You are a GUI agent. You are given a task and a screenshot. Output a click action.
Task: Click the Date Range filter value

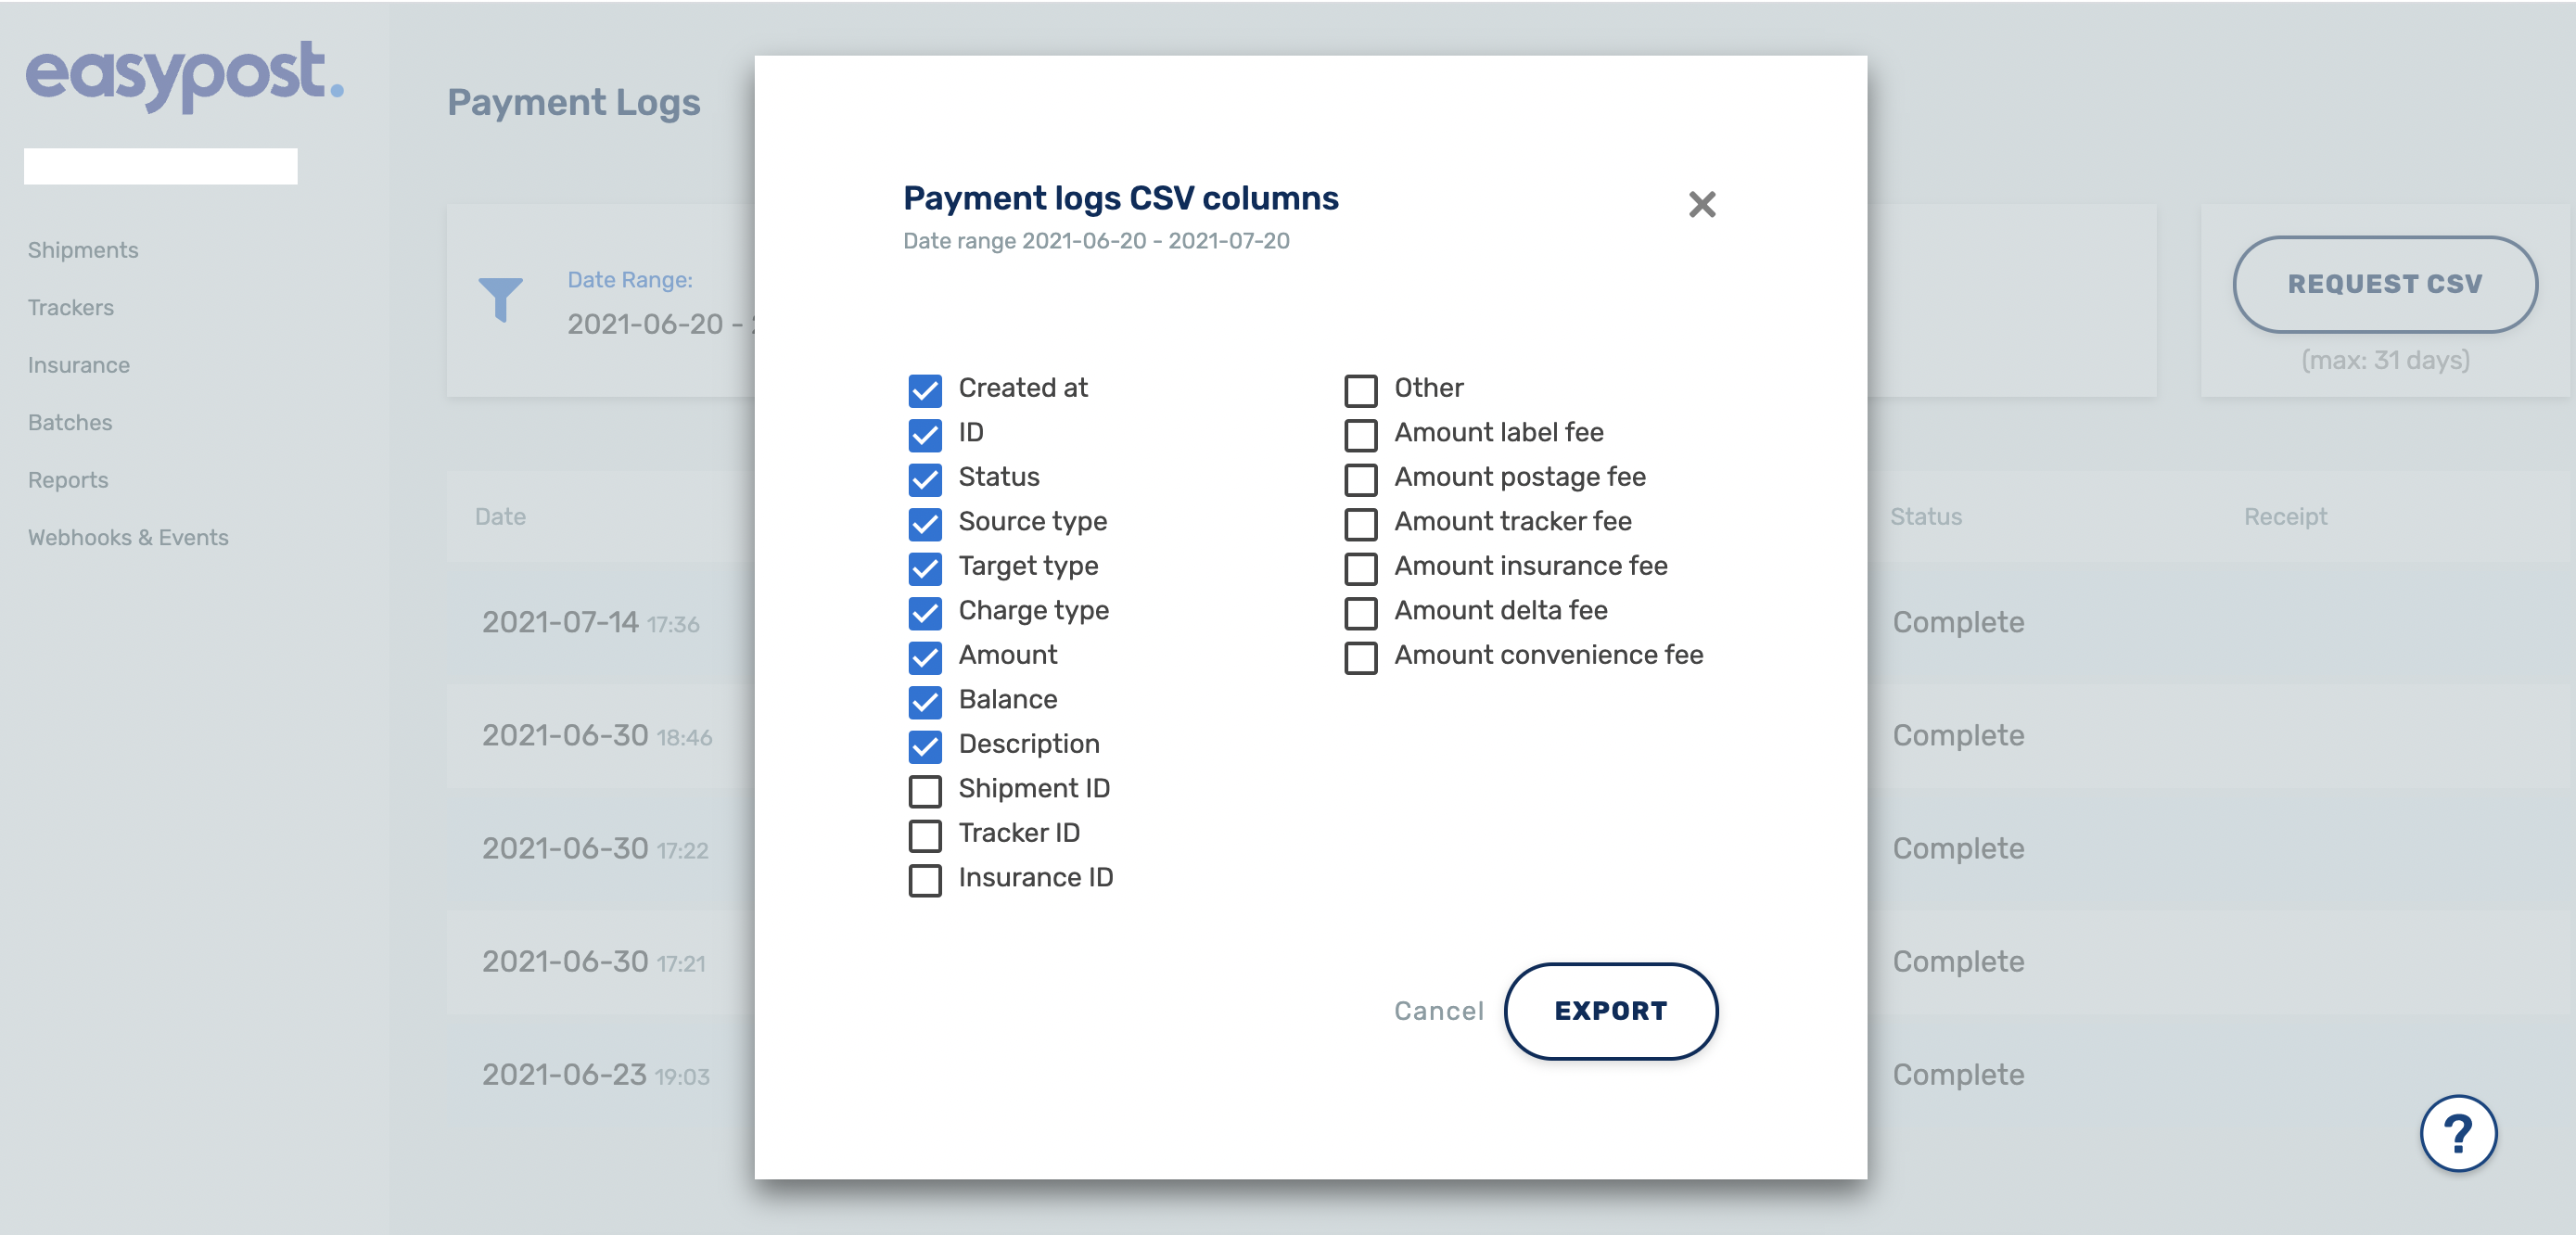click(660, 324)
